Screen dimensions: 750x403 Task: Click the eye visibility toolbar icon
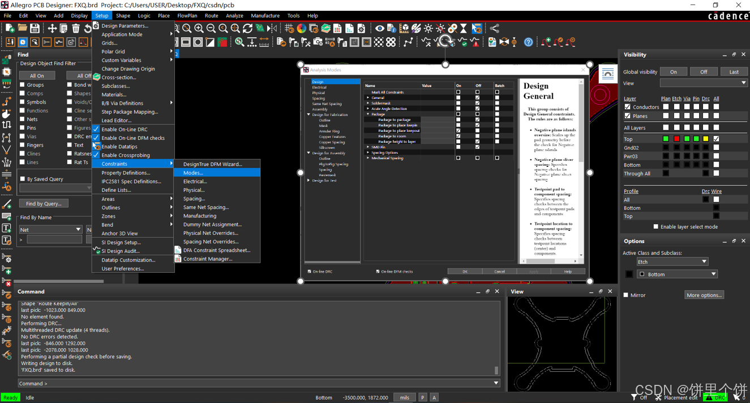pyautogui.click(x=380, y=28)
